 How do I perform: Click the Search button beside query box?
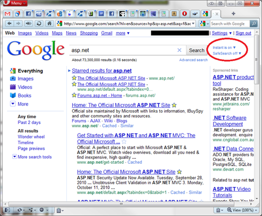pos(196,50)
